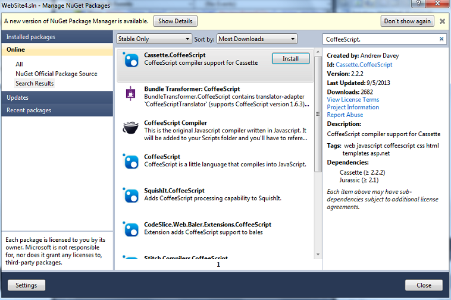This screenshot has height=300, width=451.
Task: Click the package list scroll up arrow
Action: 318,52
